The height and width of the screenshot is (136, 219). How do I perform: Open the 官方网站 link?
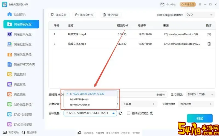(x=11, y=132)
